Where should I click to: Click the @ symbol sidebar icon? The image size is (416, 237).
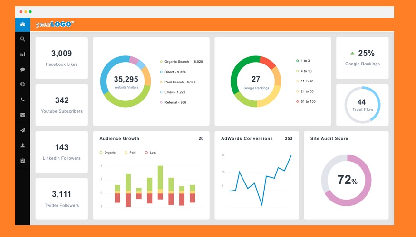22,84
